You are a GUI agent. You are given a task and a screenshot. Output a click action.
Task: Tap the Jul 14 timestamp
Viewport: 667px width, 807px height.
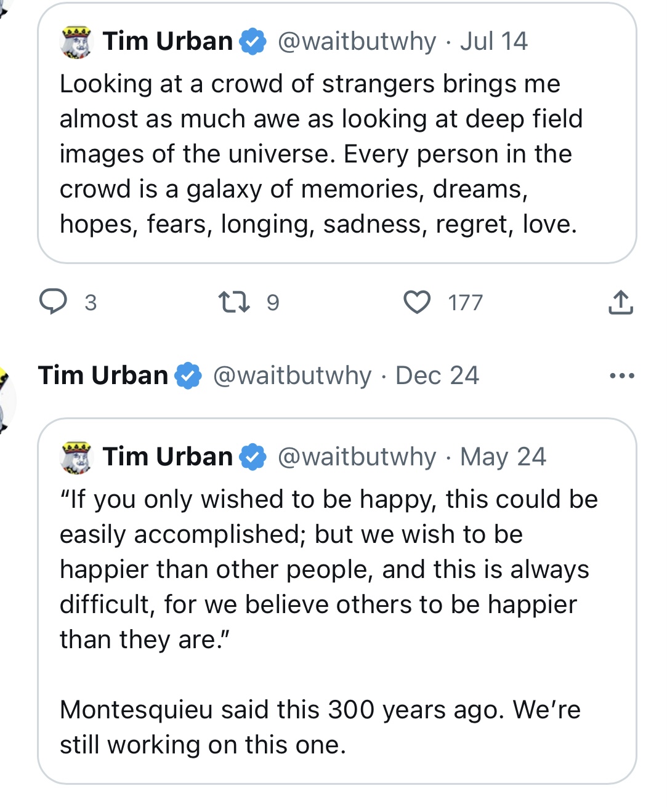(494, 41)
